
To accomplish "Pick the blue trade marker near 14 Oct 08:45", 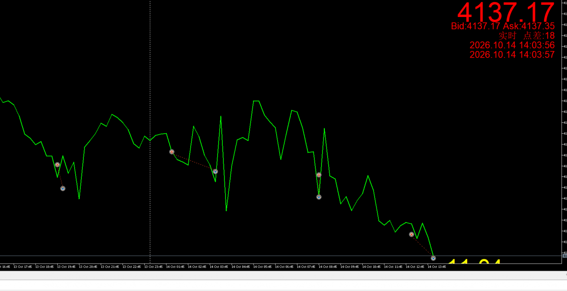I will click(x=319, y=197).
